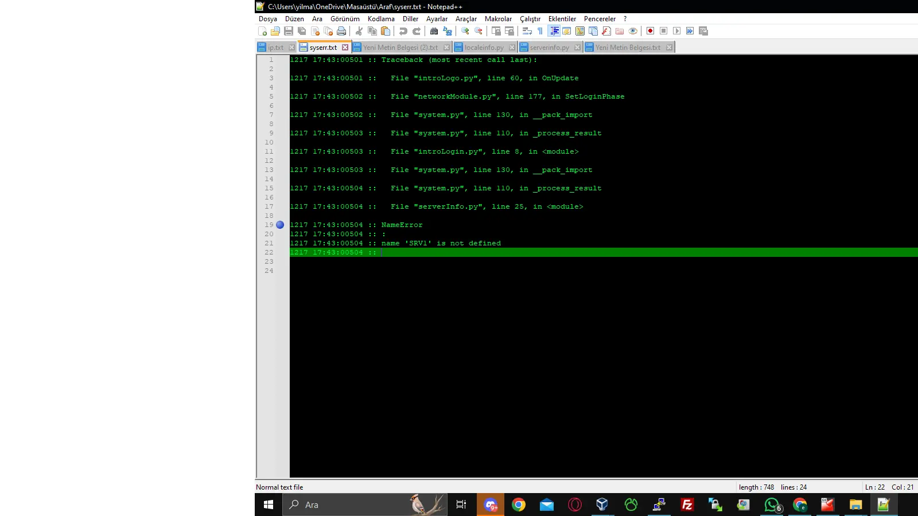
Task: Open the Çalıştır menu
Action: pos(530,19)
